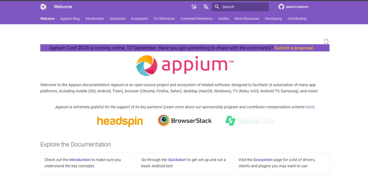Viewport: 368px width, 176px height.
Task: Open the Command Reference section
Action: coord(196,19)
